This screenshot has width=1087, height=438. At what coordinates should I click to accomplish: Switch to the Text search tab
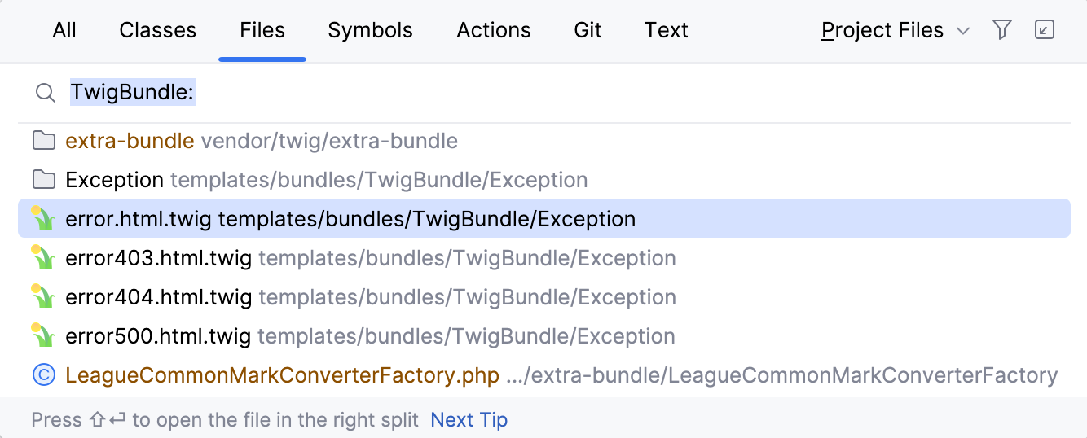pos(666,31)
